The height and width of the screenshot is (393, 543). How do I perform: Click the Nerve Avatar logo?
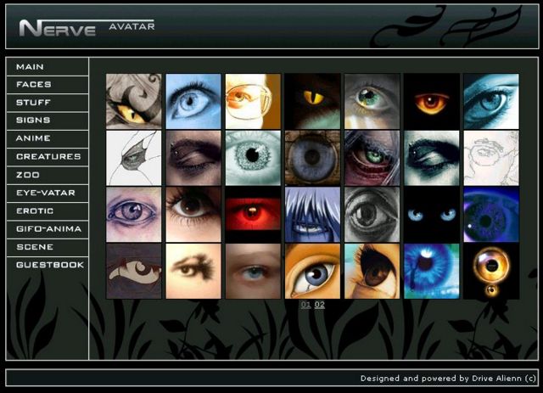point(87,28)
